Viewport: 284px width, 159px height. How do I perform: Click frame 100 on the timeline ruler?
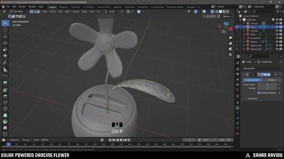click(95, 144)
